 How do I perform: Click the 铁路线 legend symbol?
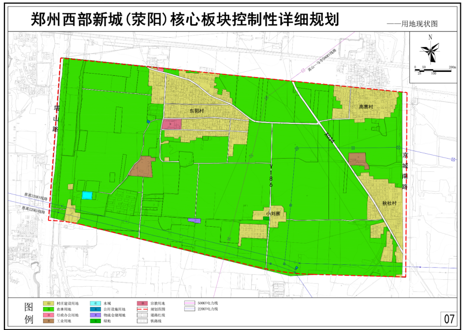coord(142,321)
